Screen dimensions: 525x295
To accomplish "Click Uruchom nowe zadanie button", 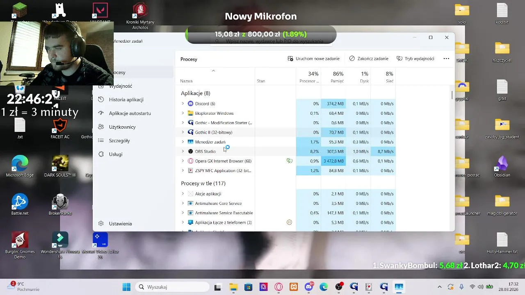I will (314, 59).
